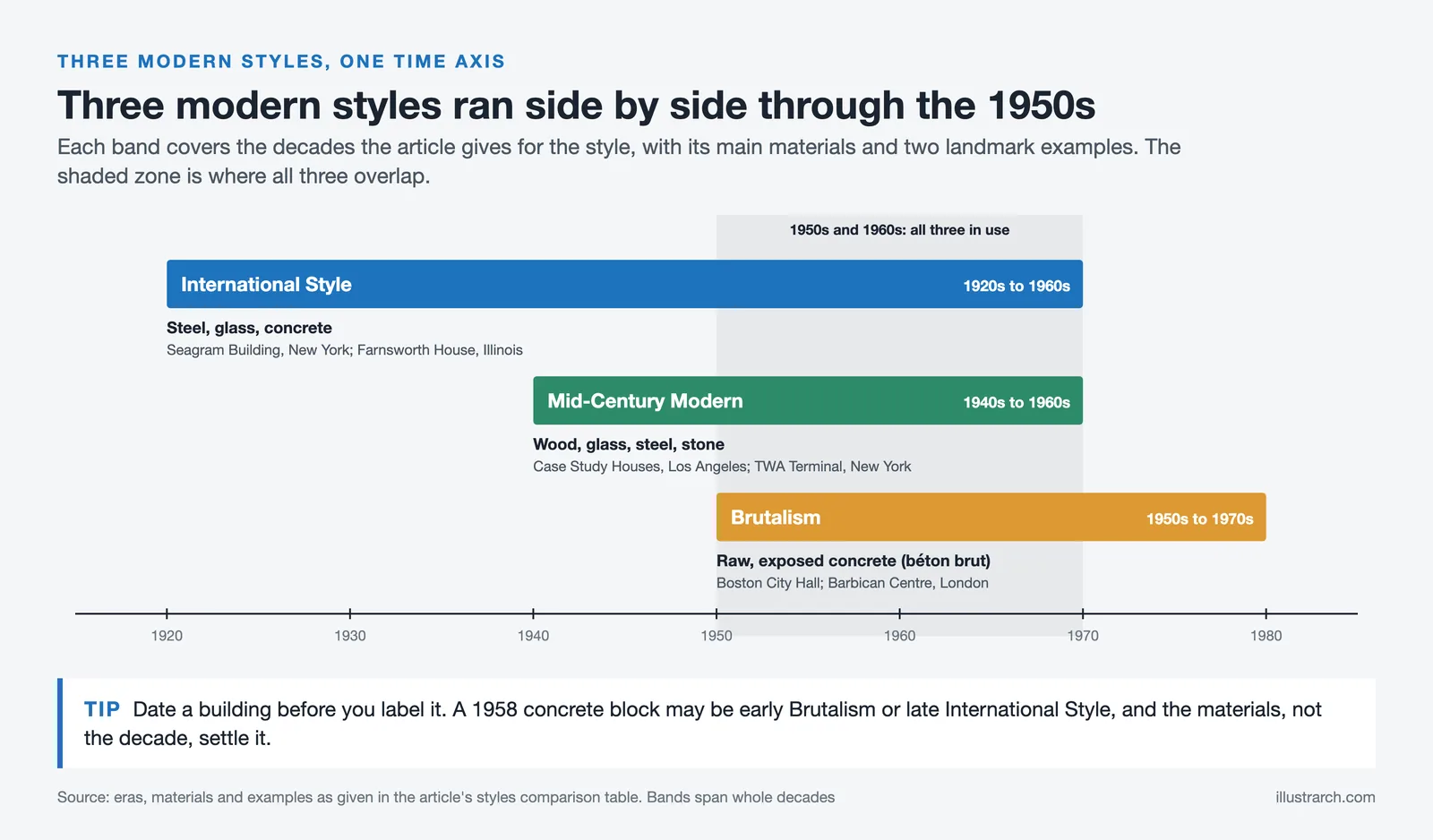1433x840 pixels.
Task: Click the subtitle paragraph under the headline
Action: point(619,161)
